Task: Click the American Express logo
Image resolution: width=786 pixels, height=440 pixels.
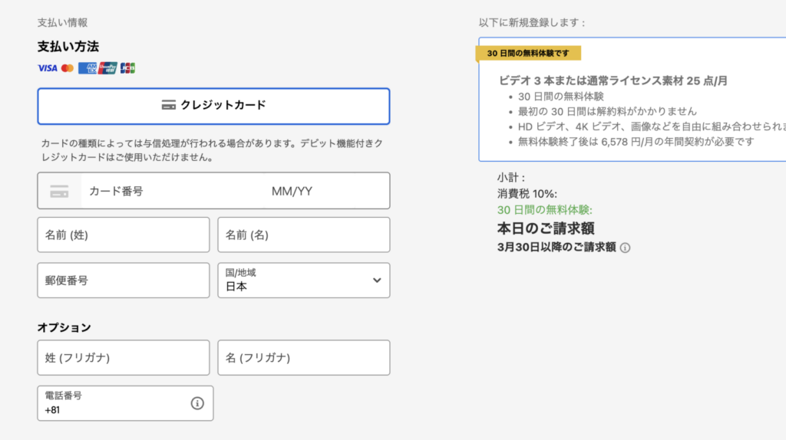Action: click(x=88, y=68)
